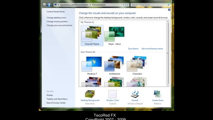Click Appearance and Personalization breadcrumb

pyautogui.click(x=74, y=5)
